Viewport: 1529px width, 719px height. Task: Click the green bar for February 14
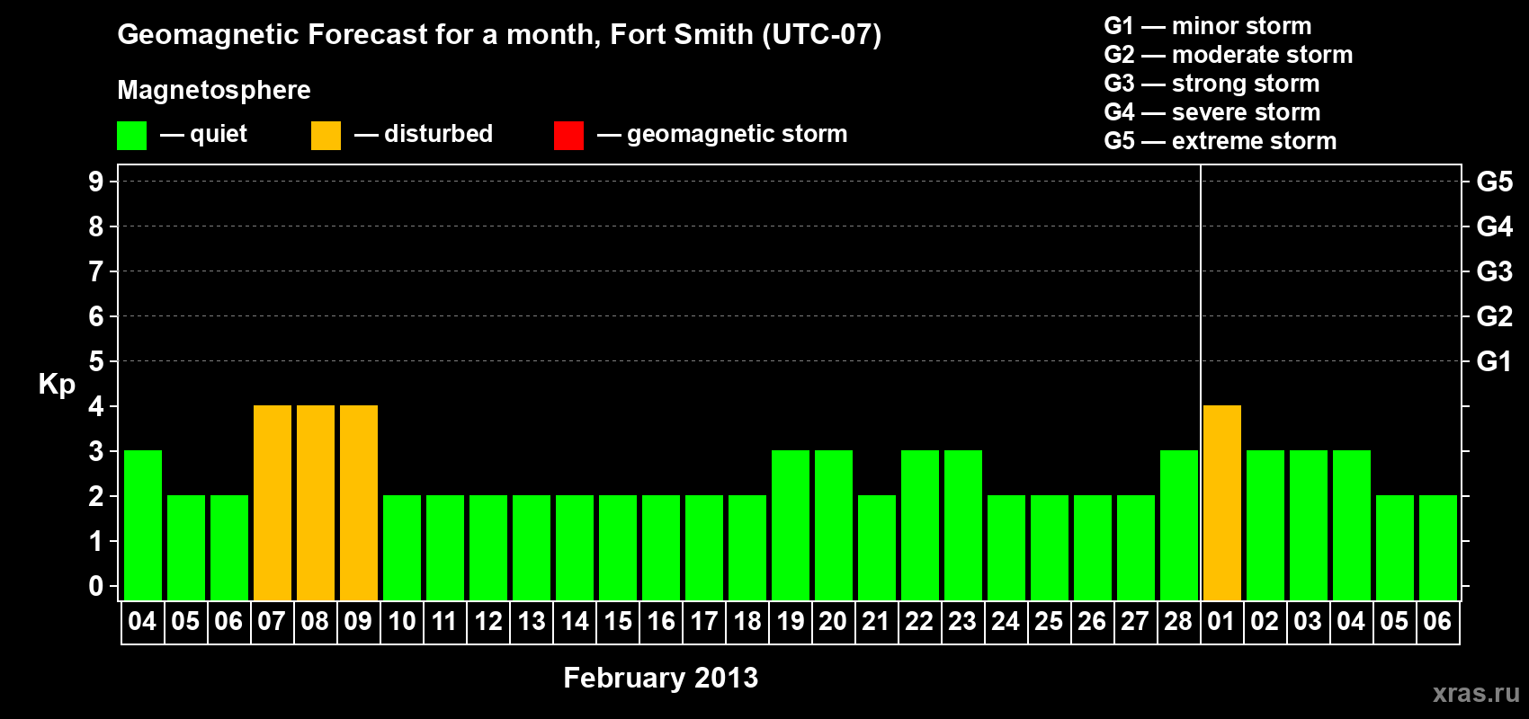click(575, 548)
